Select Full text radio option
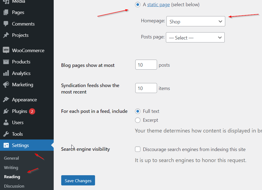Screen dimensions: 262x190 coord(138,111)
